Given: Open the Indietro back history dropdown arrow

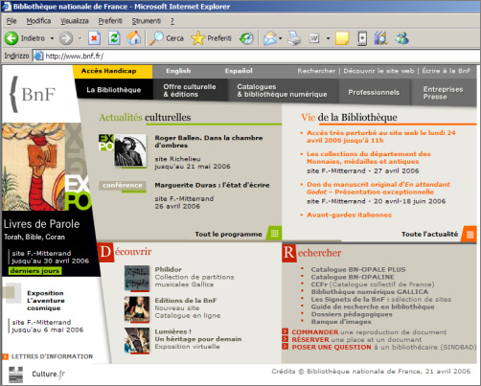Looking at the screenshot, I should pos(52,38).
